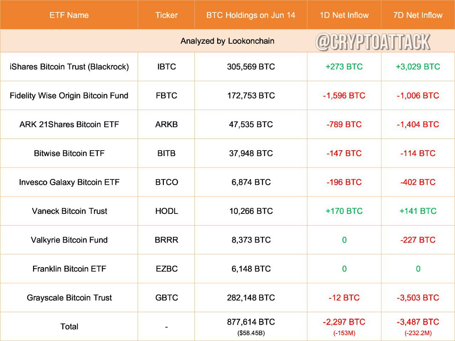Viewport: 455px width, 341px height.
Task: Click the ETF Name column header
Action: pos(69,15)
